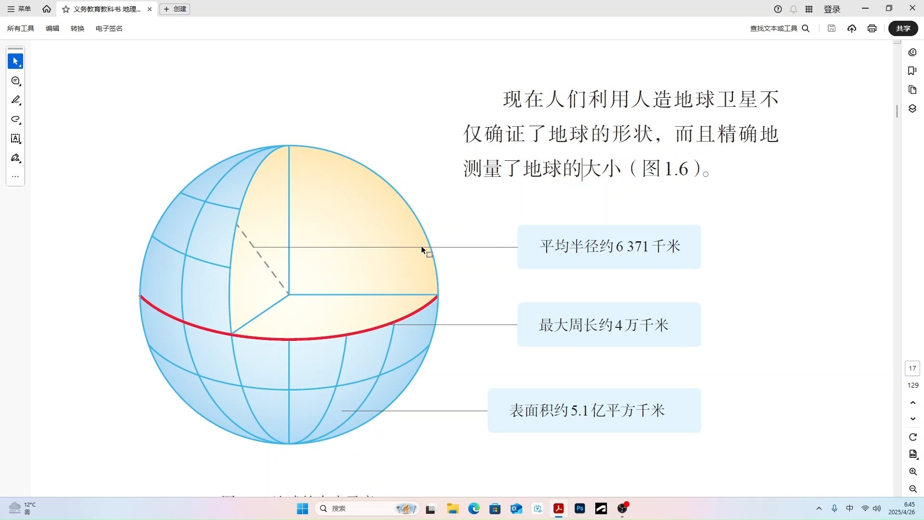
Task: Go to next page arrow
Action: click(912, 418)
